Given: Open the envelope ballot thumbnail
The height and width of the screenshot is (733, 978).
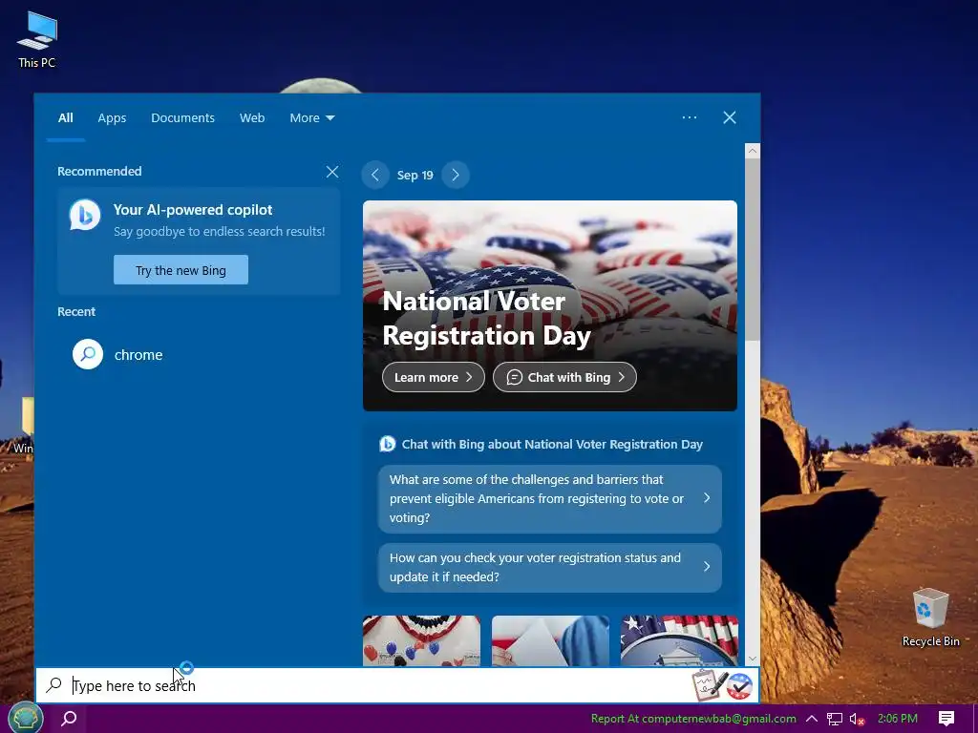Looking at the screenshot, I should (x=550, y=640).
